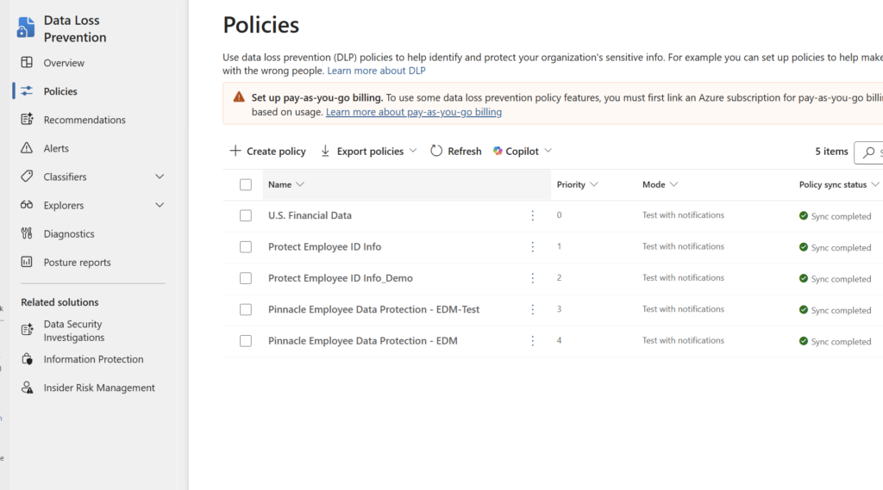Open Posture reports via its icon
883x490 pixels.
(x=27, y=262)
